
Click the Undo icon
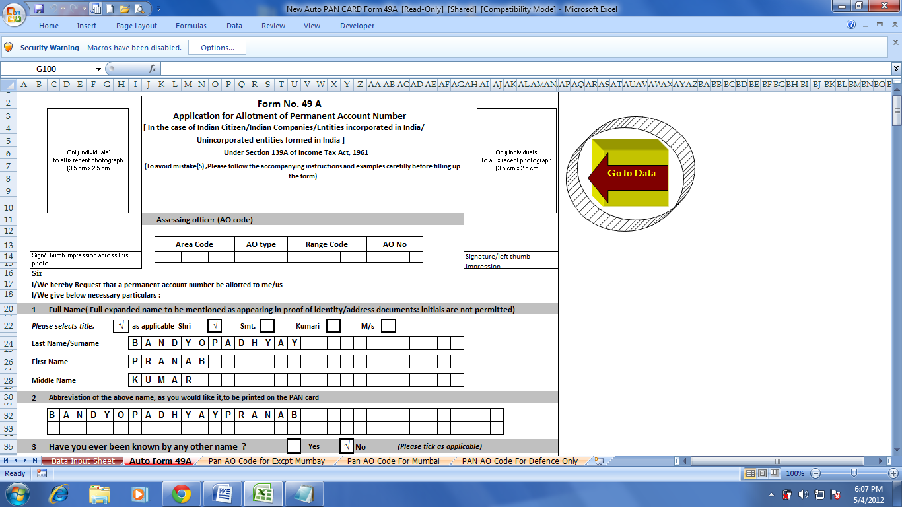click(53, 9)
